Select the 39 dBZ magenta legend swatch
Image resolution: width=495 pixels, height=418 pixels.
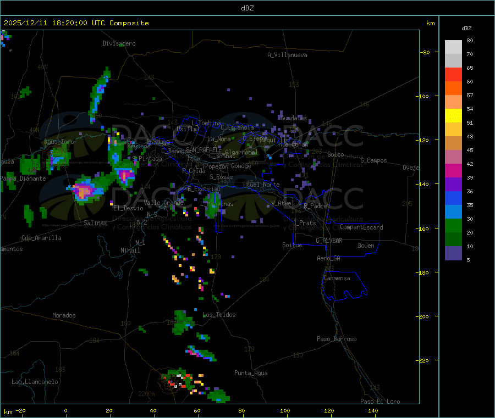[453, 170]
